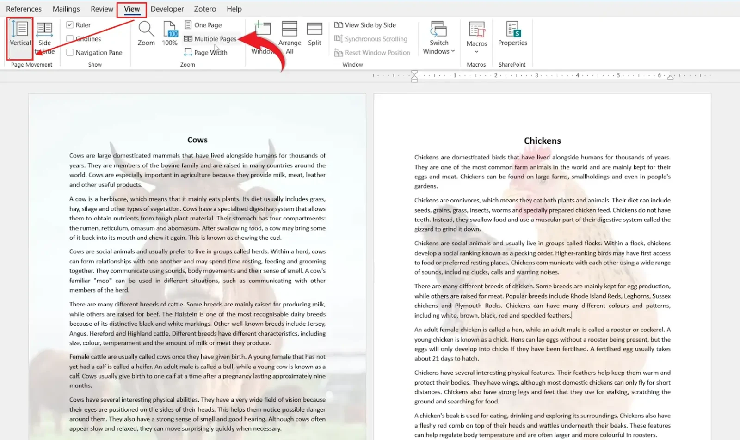Click paragraph starting 'Chickens are social animals'
Viewport: 740px width, 440px height.
[543, 257]
